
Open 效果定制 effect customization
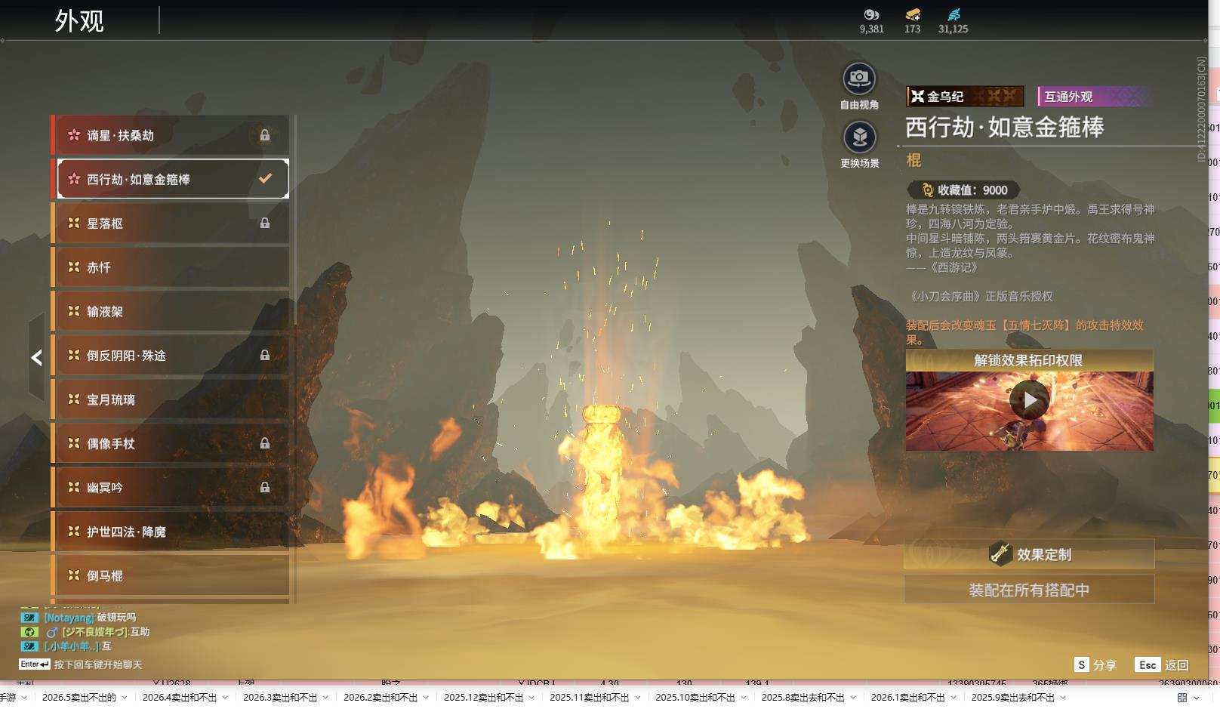[x=1029, y=554]
